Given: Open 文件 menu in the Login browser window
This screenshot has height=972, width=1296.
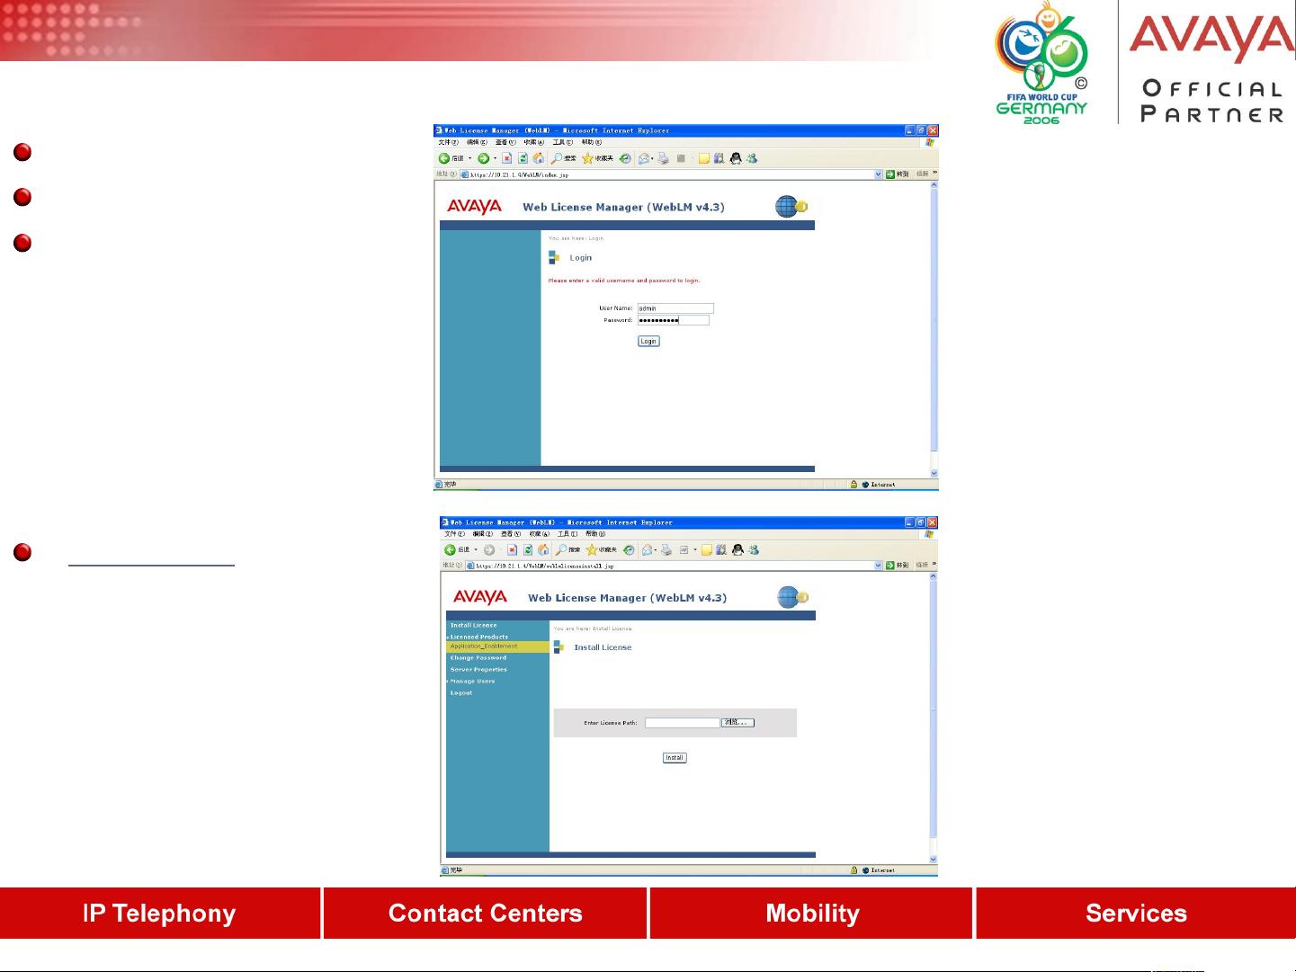Looking at the screenshot, I should click(x=448, y=142).
